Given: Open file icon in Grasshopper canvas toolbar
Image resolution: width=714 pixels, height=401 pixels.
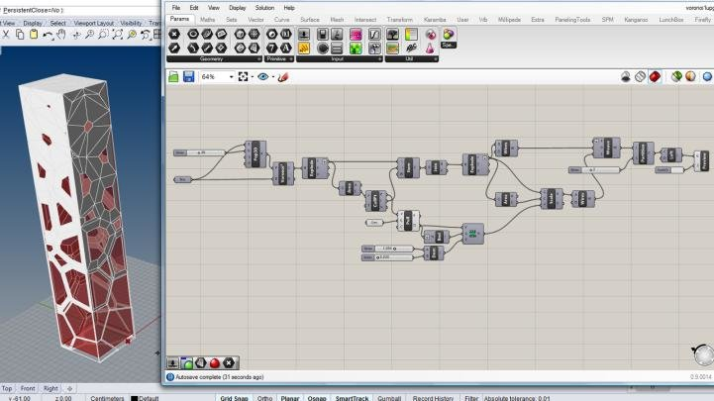Looking at the screenshot, I should 173,76.
